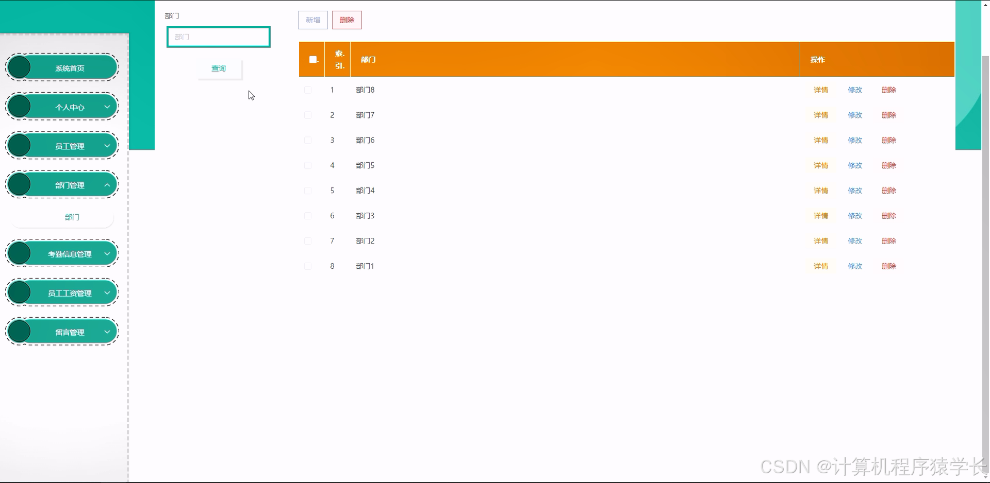Click 删除 in the 部门3 row
Image resolution: width=990 pixels, height=483 pixels.
click(889, 216)
